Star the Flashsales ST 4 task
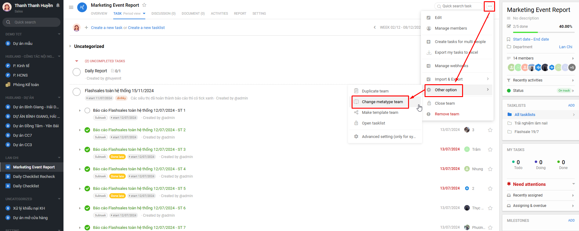The image size is (579, 231). (x=490, y=169)
